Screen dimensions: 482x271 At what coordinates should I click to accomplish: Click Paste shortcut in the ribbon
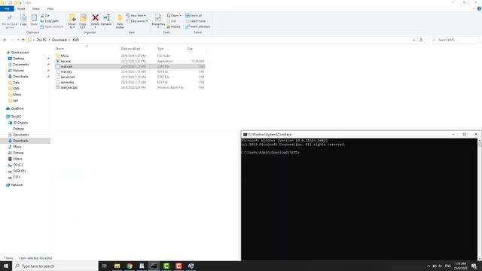(x=52, y=27)
